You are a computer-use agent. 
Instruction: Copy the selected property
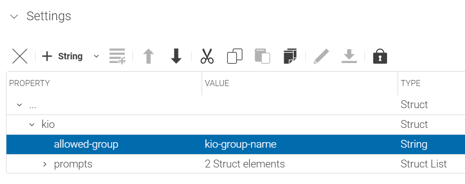pos(234,56)
